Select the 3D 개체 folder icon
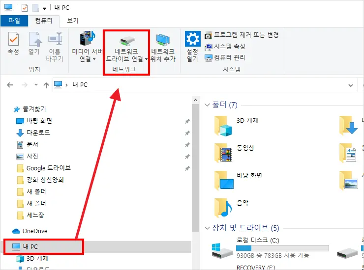364x270 pixels. [223, 126]
